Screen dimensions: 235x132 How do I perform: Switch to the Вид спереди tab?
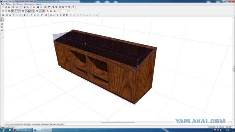[36, 124]
